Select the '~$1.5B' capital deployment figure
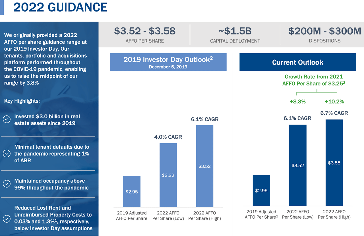 (235, 31)
